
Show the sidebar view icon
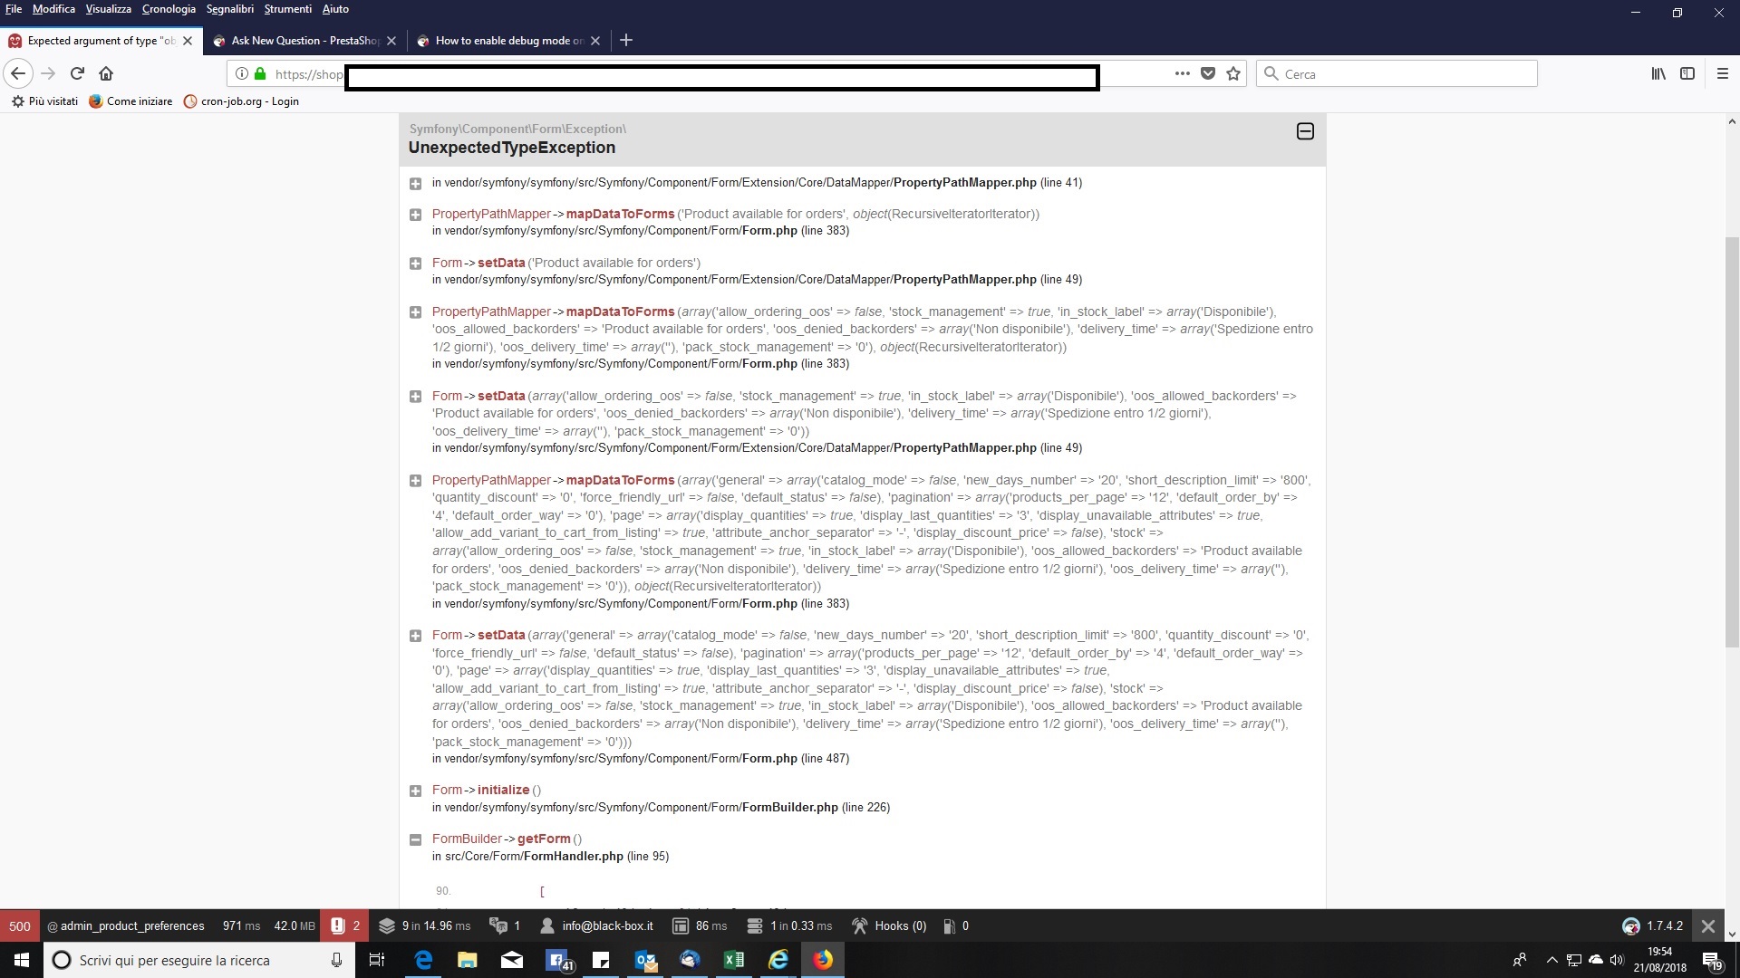[1687, 73]
